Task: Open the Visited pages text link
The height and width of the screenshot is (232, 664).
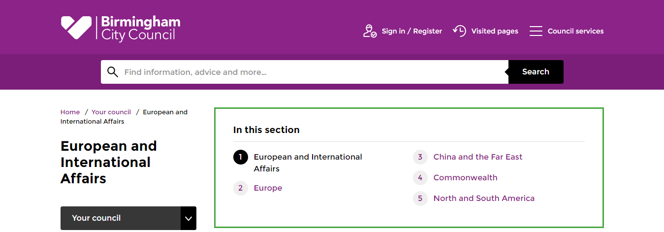Action: coord(495,31)
